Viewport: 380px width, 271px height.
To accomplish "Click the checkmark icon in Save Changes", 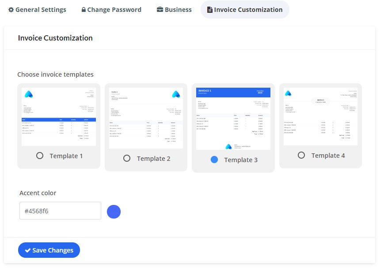I will pyautogui.click(x=27, y=250).
